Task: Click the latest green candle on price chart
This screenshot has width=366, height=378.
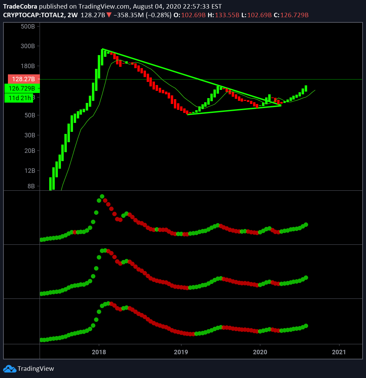Action: point(306,88)
